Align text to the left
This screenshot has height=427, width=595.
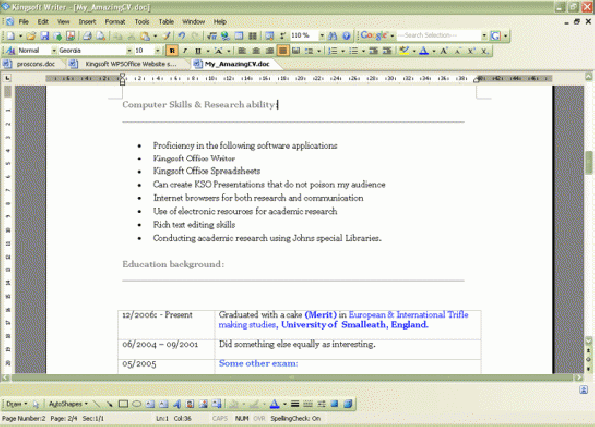pos(242,51)
